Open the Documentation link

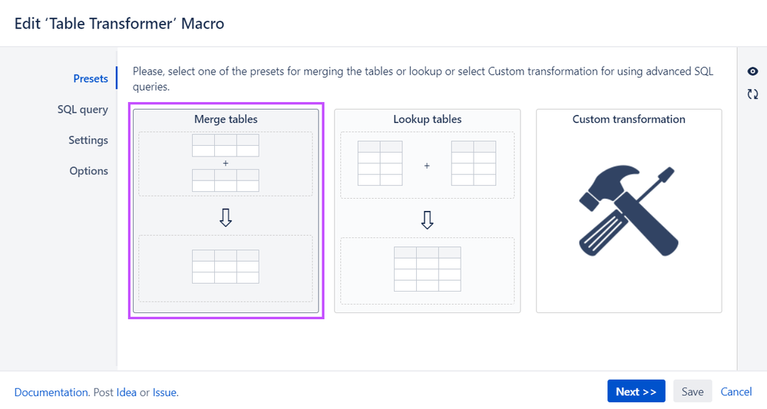[x=51, y=392]
